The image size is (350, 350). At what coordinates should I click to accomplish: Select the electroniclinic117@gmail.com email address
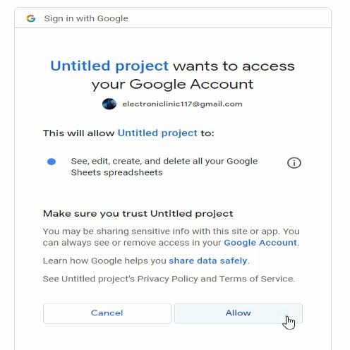coord(182,104)
